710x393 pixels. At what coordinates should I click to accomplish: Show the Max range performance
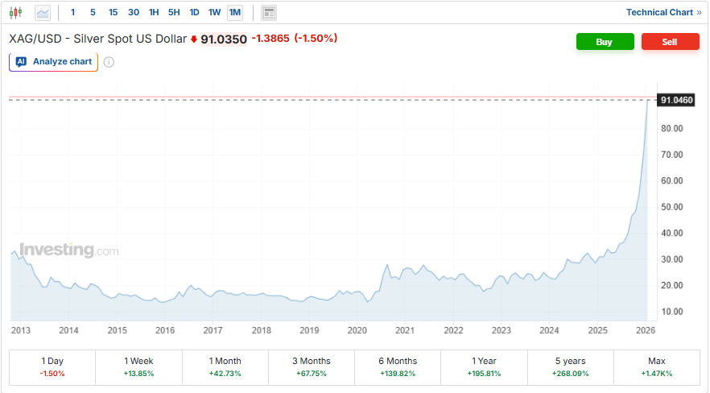(x=657, y=367)
